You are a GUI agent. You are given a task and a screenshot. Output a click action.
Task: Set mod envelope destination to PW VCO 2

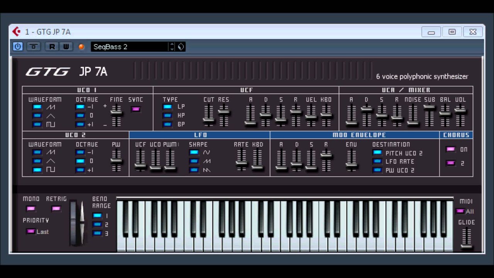[377, 170]
